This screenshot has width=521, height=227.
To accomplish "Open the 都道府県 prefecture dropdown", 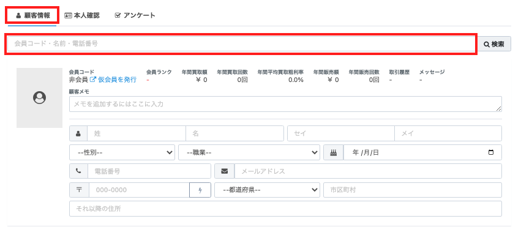I will pos(267,190).
